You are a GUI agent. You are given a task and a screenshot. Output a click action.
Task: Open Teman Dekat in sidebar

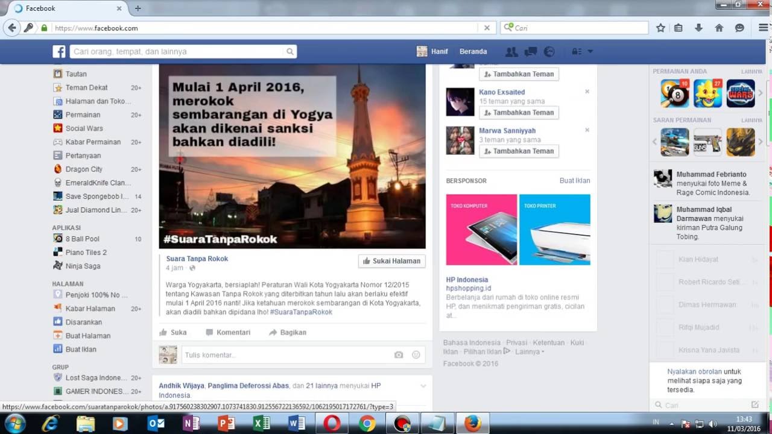(x=87, y=87)
